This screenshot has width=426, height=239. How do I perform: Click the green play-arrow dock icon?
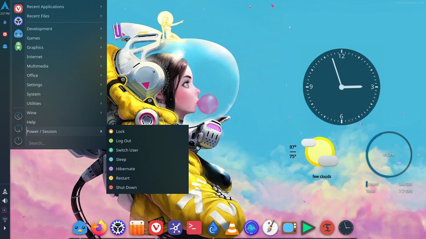tap(308, 228)
